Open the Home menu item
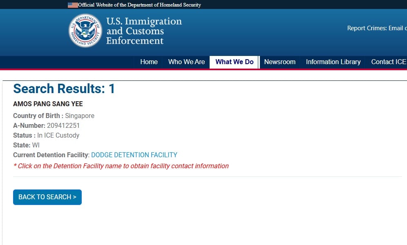The image size is (407, 245). coord(149,62)
